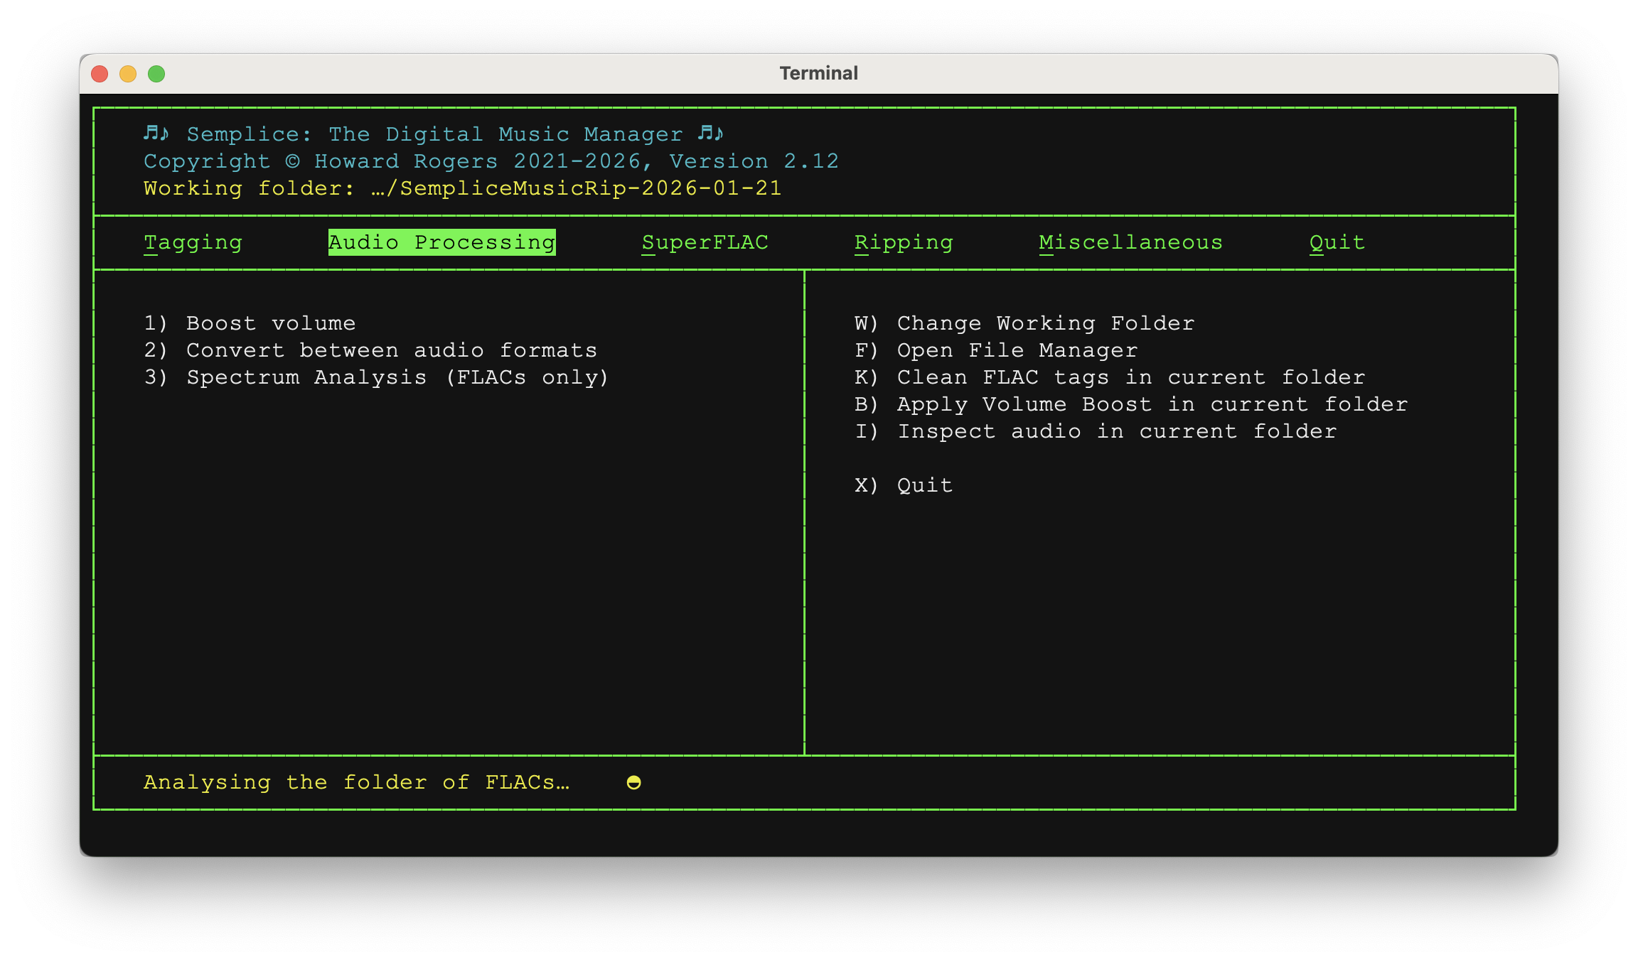Screen dimensions: 1638x962
Task: Select the Audio Processing menu tab
Action: 441,242
